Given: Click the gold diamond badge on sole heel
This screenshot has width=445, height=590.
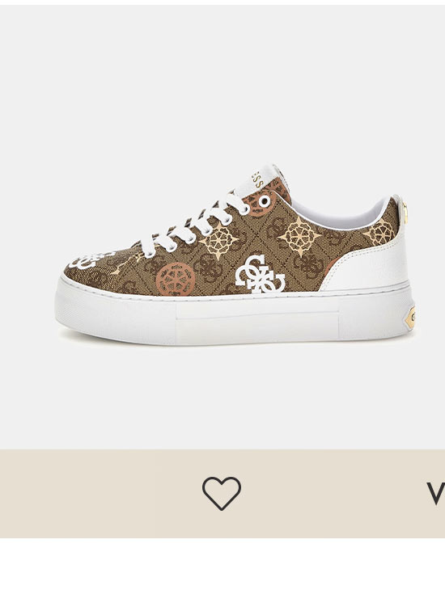Looking at the screenshot, I should 410,318.
